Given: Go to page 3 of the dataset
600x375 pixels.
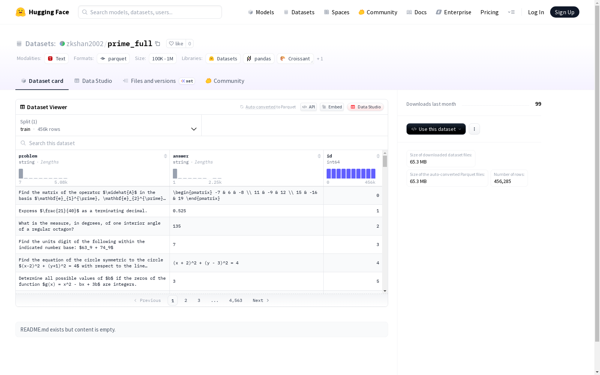Looking at the screenshot, I should click(x=199, y=300).
